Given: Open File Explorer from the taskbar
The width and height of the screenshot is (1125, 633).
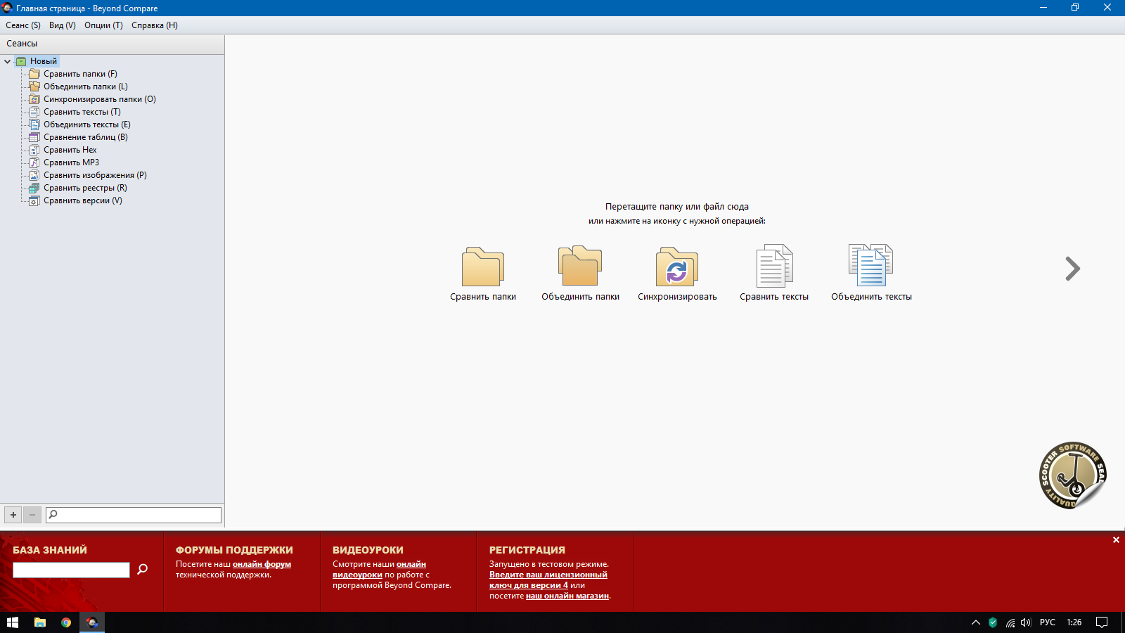Looking at the screenshot, I should (40, 622).
